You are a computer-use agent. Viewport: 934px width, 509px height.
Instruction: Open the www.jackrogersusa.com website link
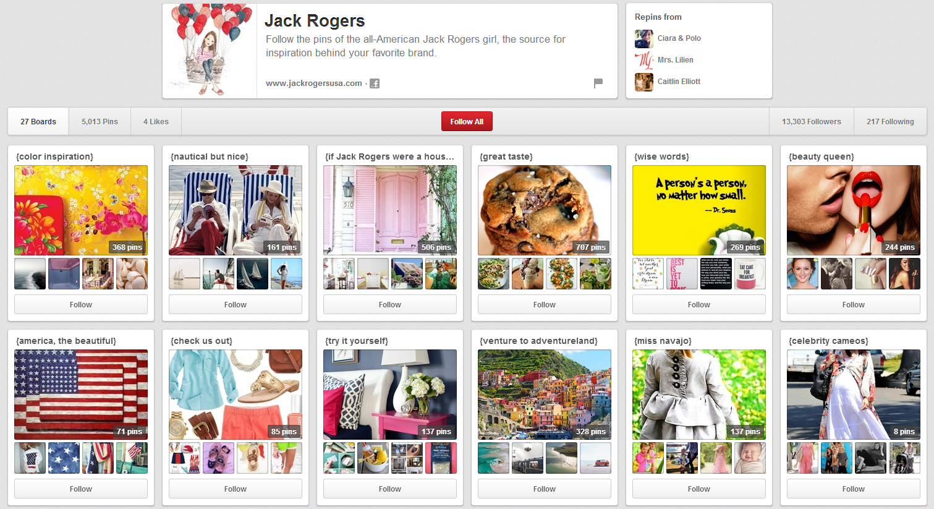314,83
